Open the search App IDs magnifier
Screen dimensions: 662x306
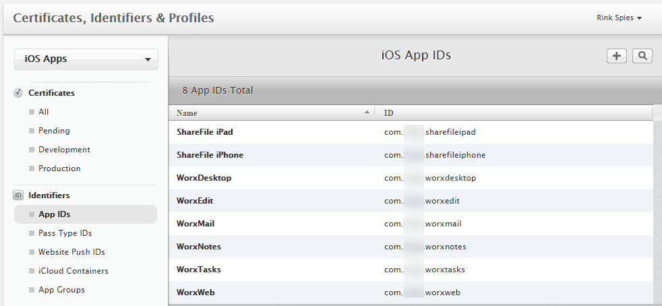click(642, 56)
